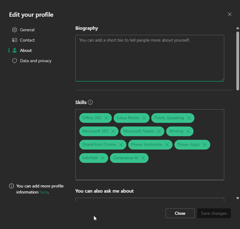Remove the Power Automate skill tag
Viewport: 240px width, 229px height.
(x=167, y=145)
